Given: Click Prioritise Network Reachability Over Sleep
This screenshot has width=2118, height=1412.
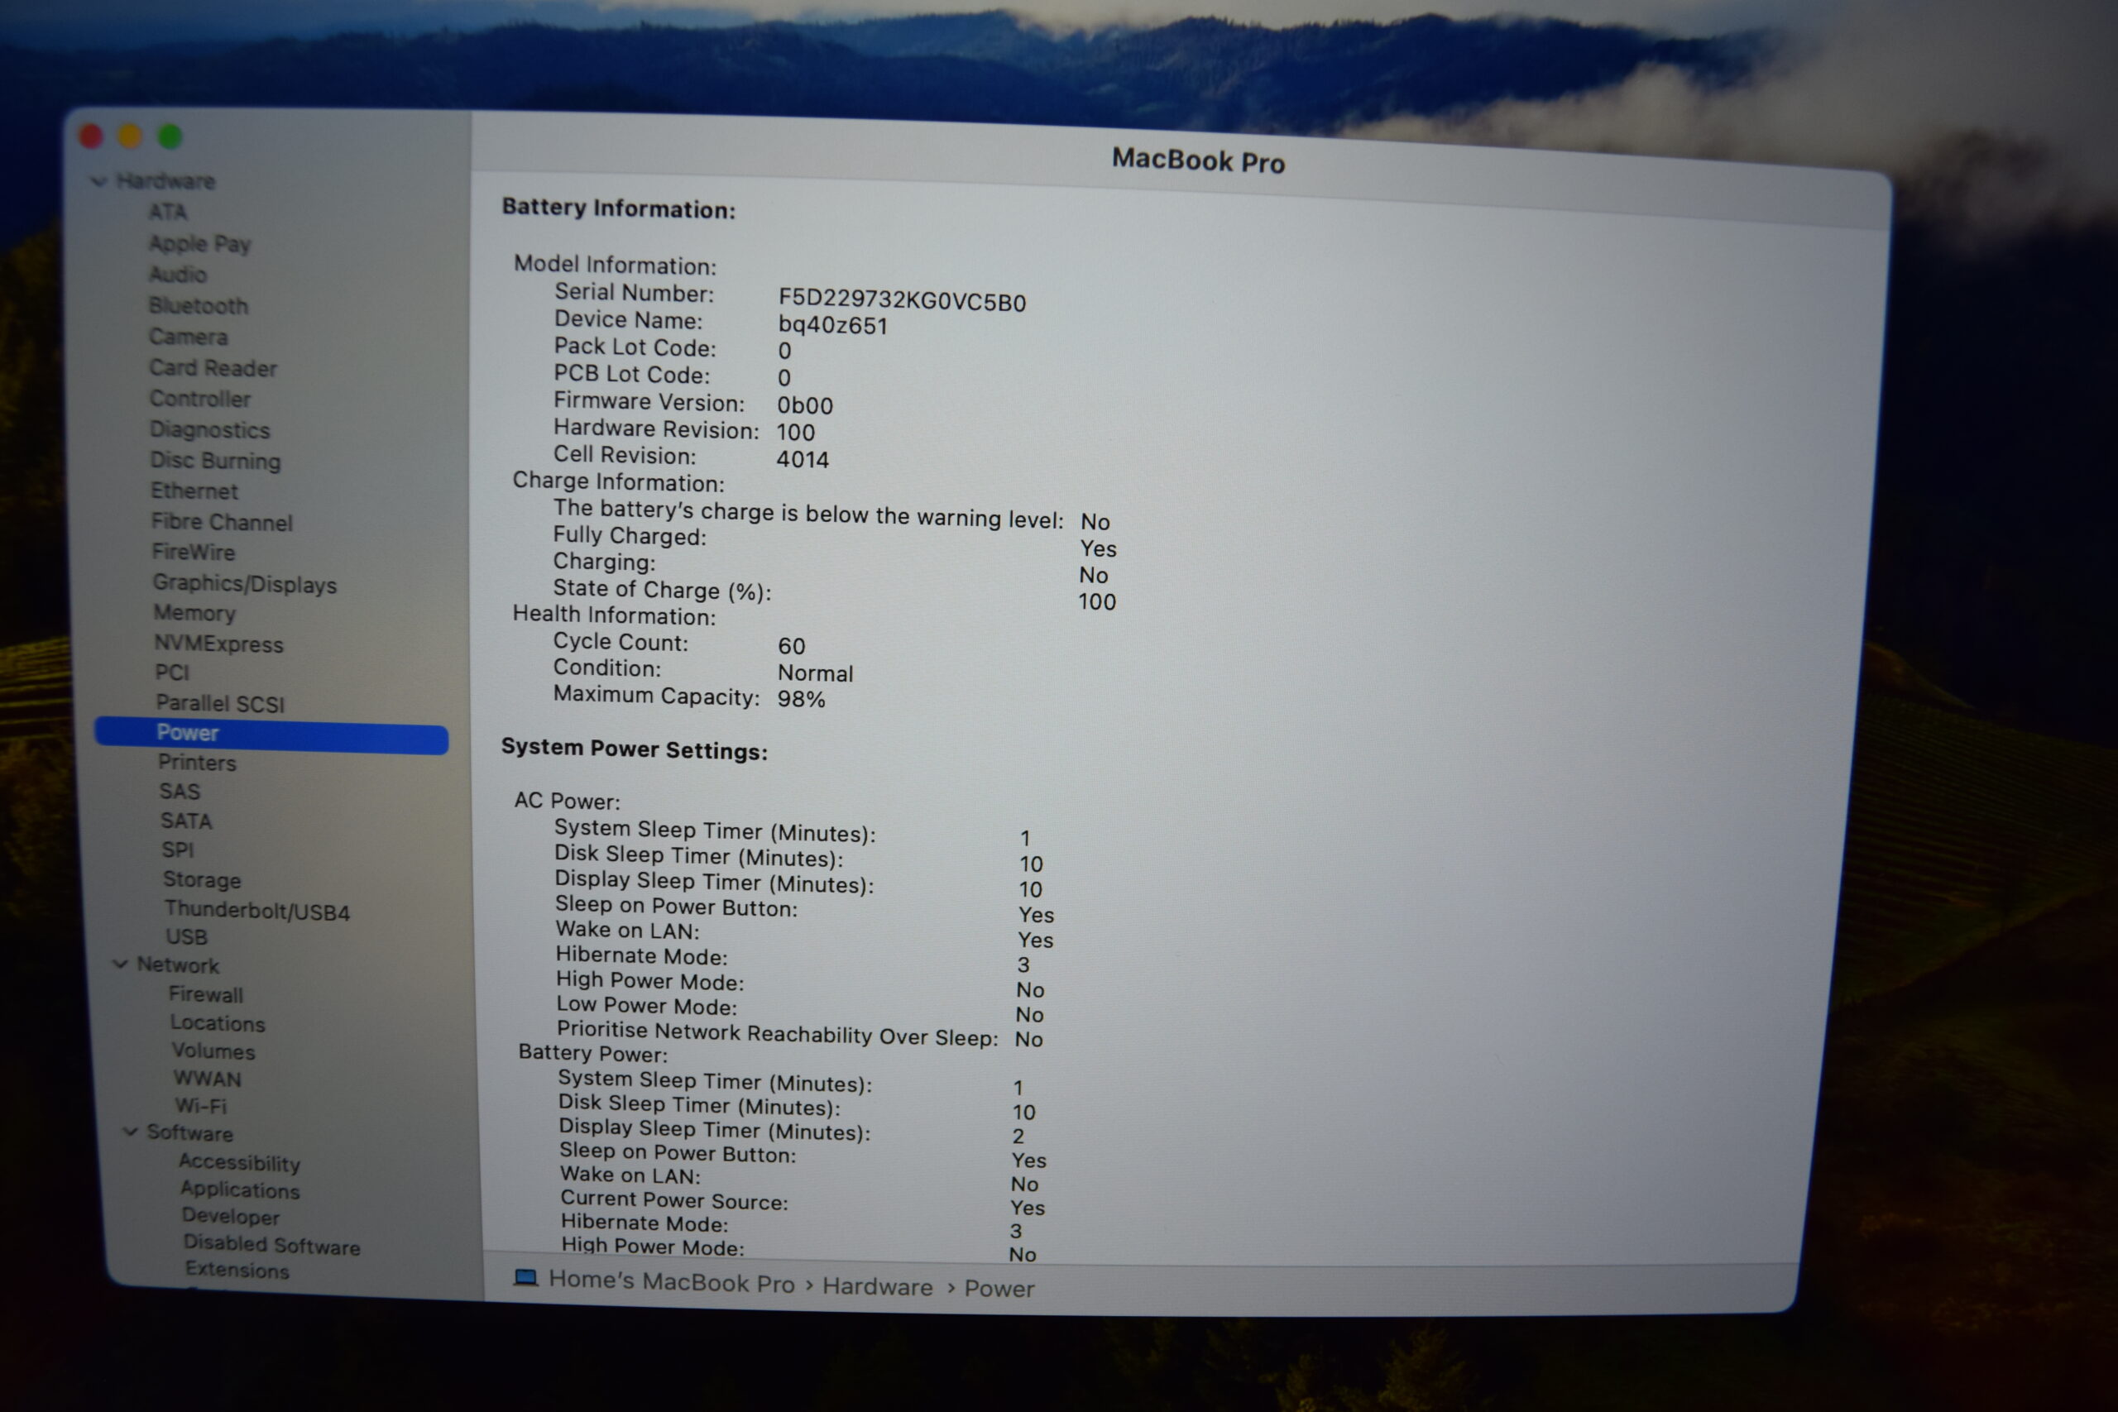Looking at the screenshot, I should tap(777, 1034).
